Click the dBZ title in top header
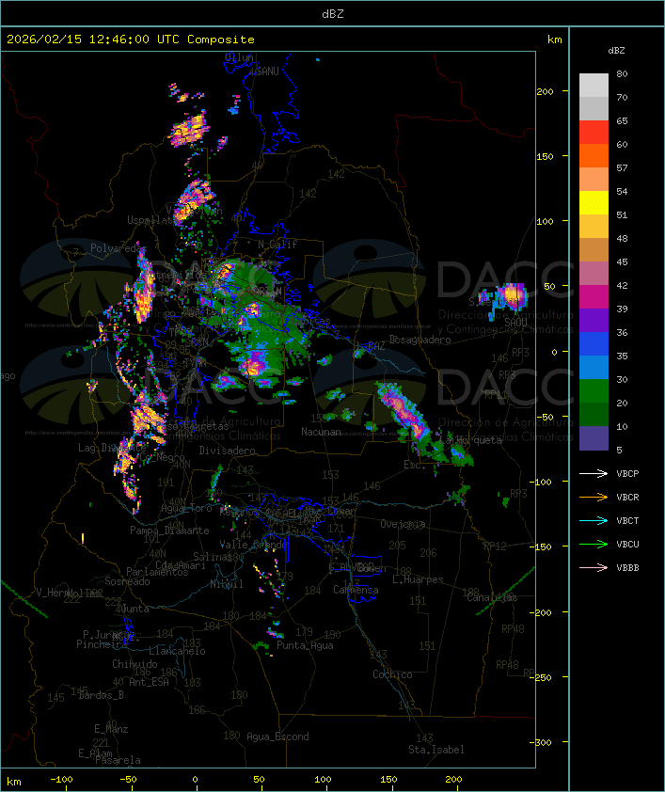Screen dimensions: 665x792 coord(333,14)
